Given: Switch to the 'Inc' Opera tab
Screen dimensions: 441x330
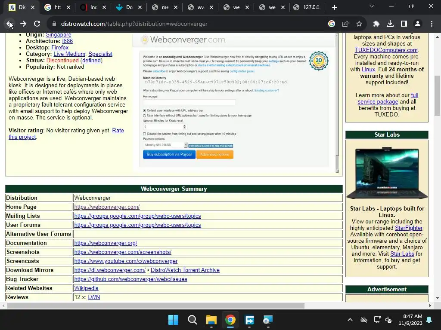Looking at the screenshot, I should (x=93, y=7).
